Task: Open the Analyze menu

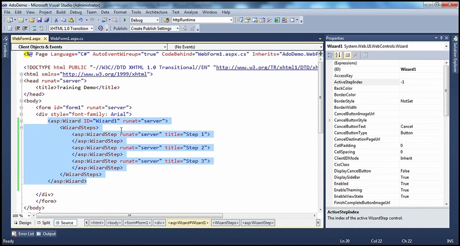Action: (x=191, y=12)
